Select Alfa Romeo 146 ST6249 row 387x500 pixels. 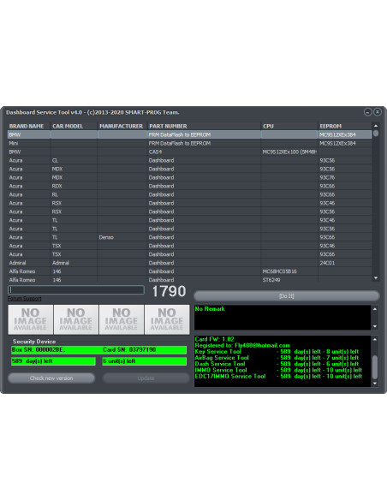click(190, 280)
